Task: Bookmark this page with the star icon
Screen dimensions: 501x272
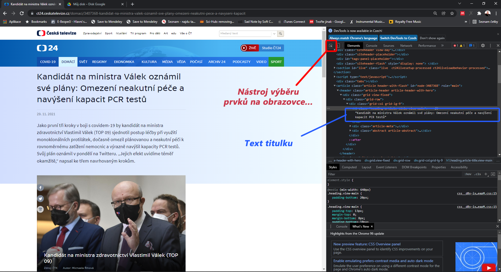Action: coord(452,13)
